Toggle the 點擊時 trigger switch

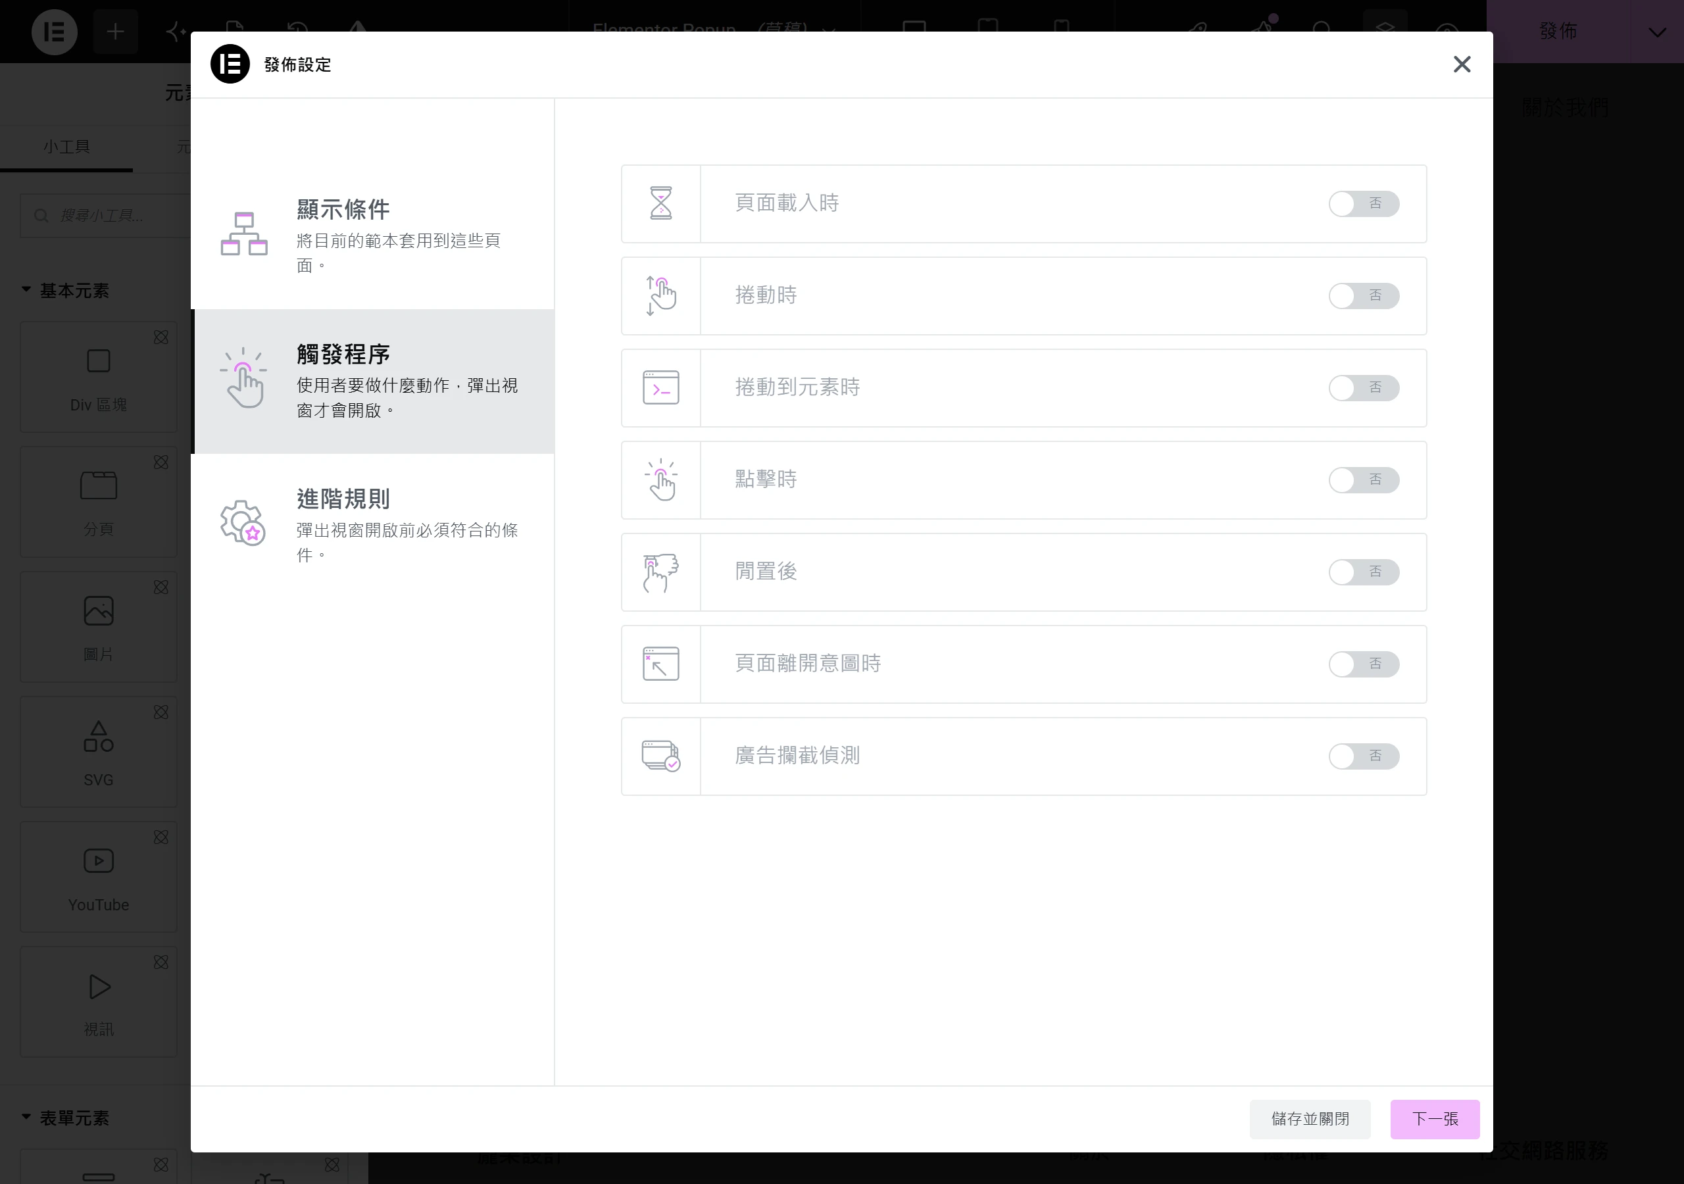1364,480
